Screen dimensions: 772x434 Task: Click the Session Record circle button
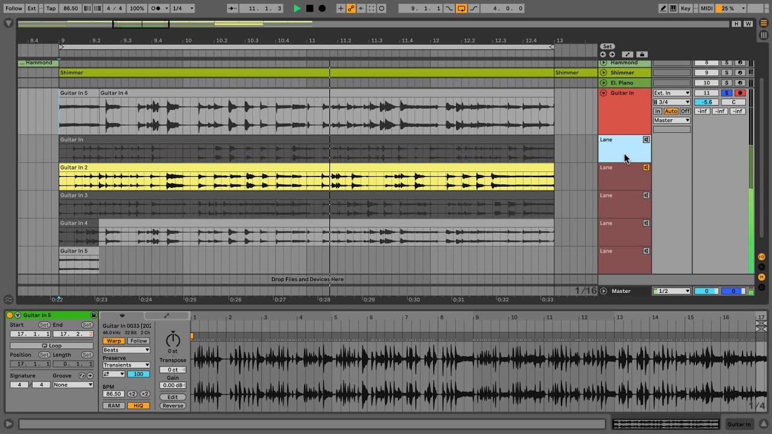(x=382, y=8)
